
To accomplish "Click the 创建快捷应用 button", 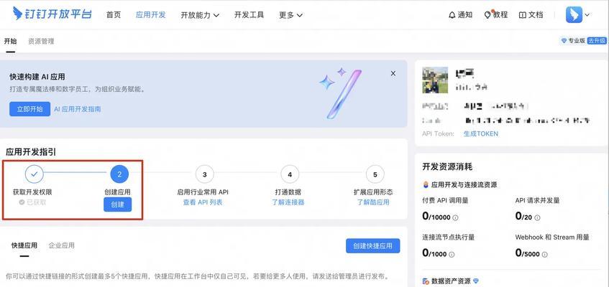I will pyautogui.click(x=373, y=246).
